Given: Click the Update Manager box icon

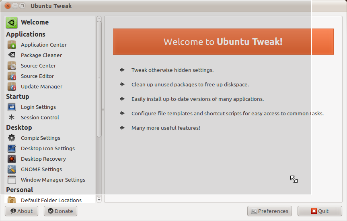Looking at the screenshot, I should click(x=12, y=86).
